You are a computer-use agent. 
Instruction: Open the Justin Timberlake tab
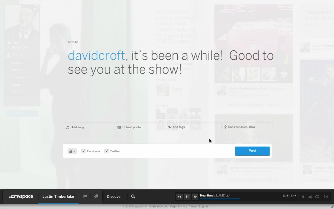[58, 196]
